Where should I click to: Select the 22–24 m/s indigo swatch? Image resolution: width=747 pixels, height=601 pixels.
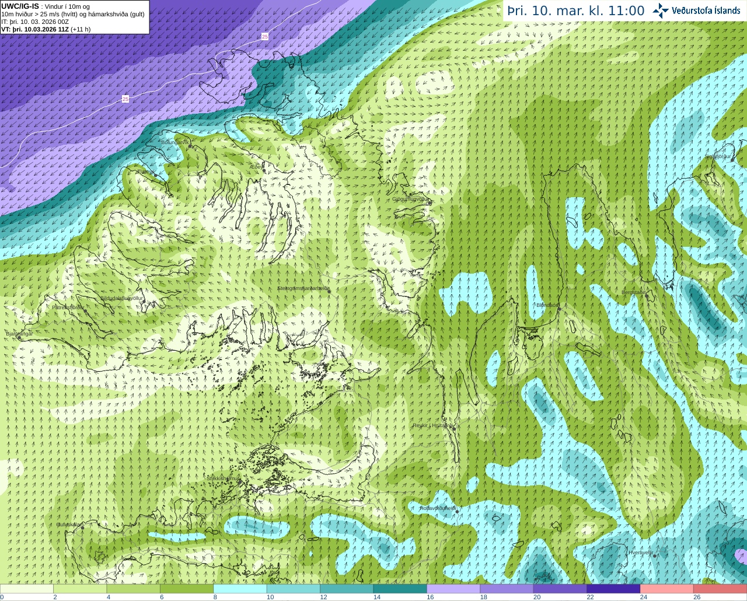tap(613, 589)
